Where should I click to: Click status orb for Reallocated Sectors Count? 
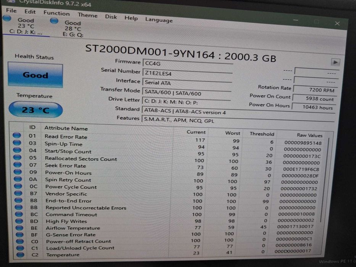coord(18,157)
